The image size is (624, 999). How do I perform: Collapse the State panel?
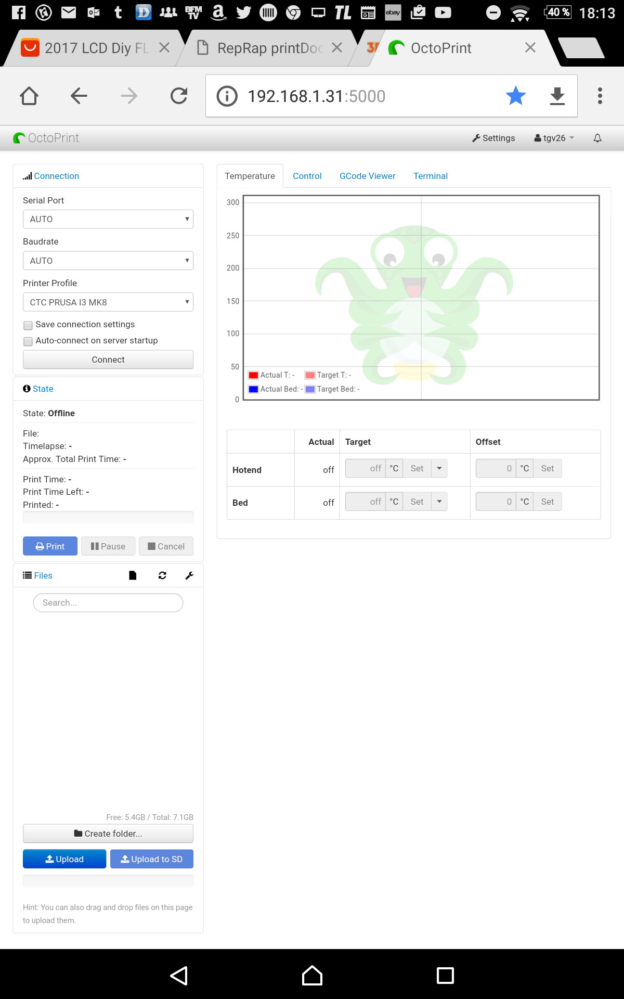click(43, 389)
